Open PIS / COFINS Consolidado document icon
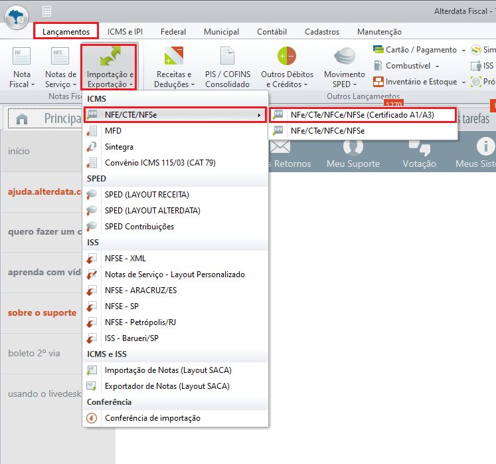The width and height of the screenshot is (496, 464). point(228,56)
